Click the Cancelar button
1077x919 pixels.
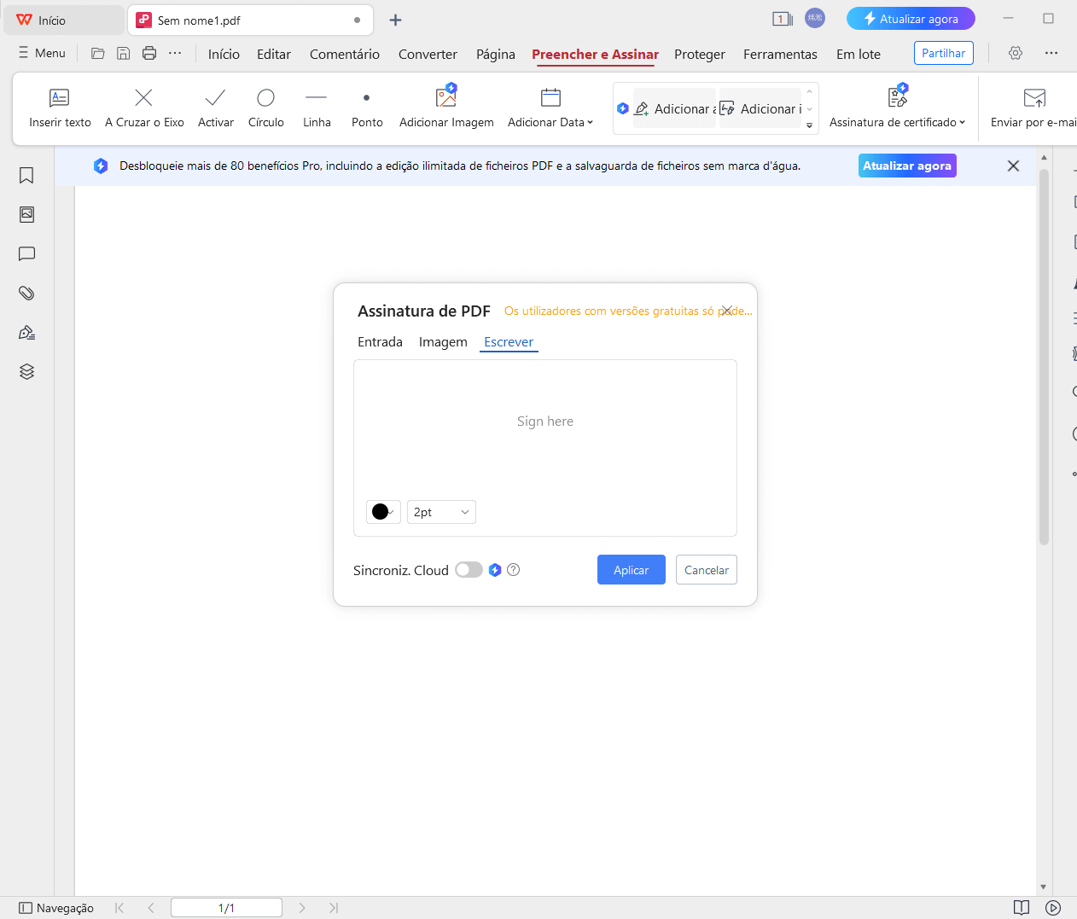click(707, 570)
